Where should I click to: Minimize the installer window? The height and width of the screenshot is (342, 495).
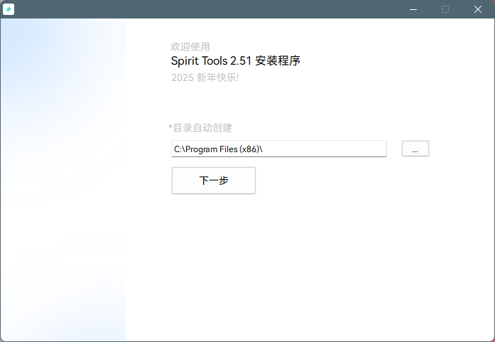click(x=413, y=9)
